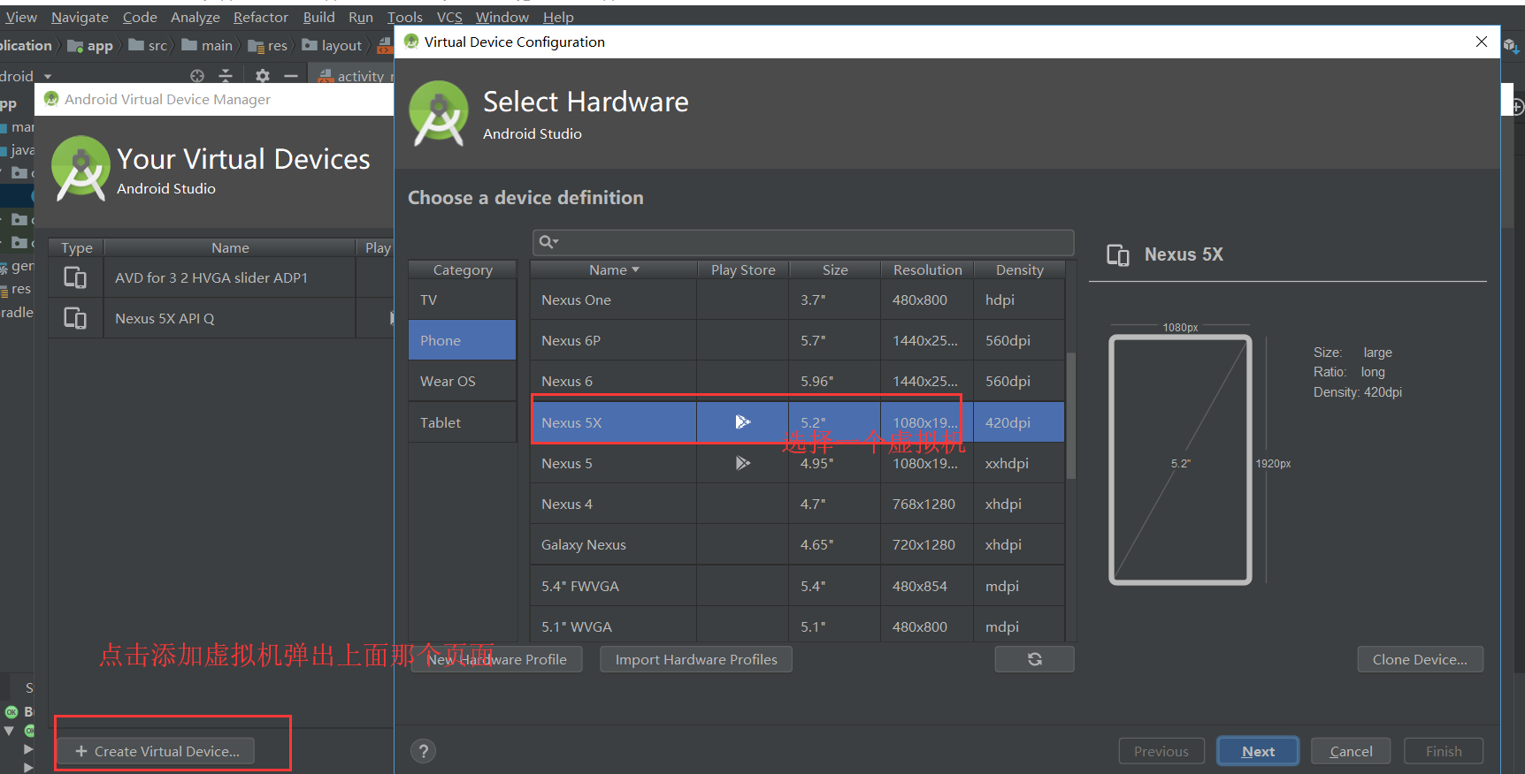Click the Cancel button

1351,751
